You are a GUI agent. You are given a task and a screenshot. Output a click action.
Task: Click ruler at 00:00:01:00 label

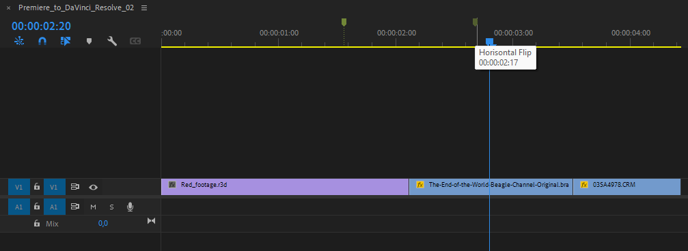tap(279, 33)
